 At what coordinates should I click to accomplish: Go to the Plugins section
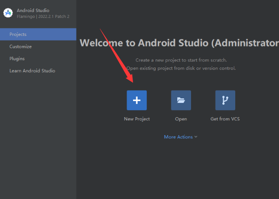[38, 59]
